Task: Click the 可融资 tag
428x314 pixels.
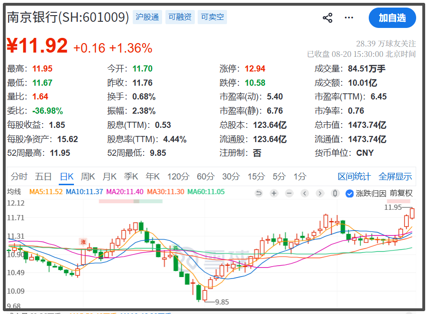Action: [x=180, y=17]
